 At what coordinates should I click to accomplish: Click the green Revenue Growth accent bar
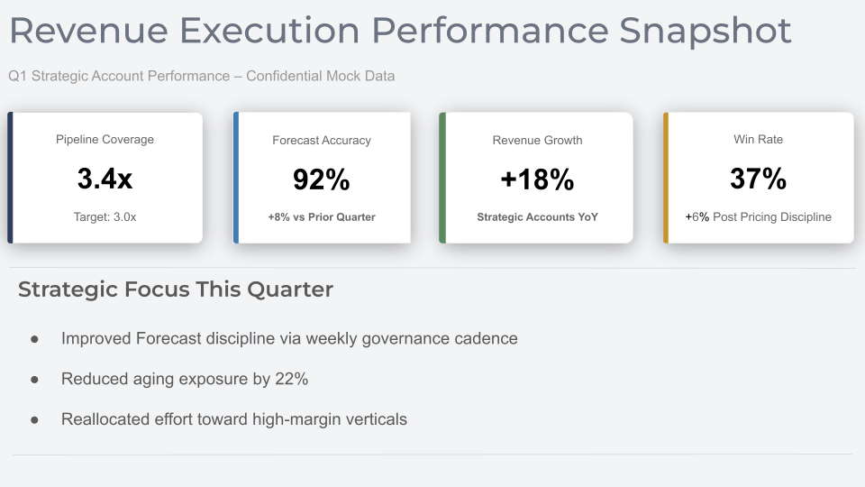[x=442, y=178]
